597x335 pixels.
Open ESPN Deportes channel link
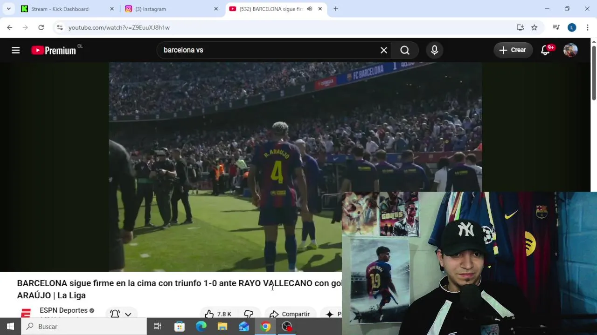point(63,310)
